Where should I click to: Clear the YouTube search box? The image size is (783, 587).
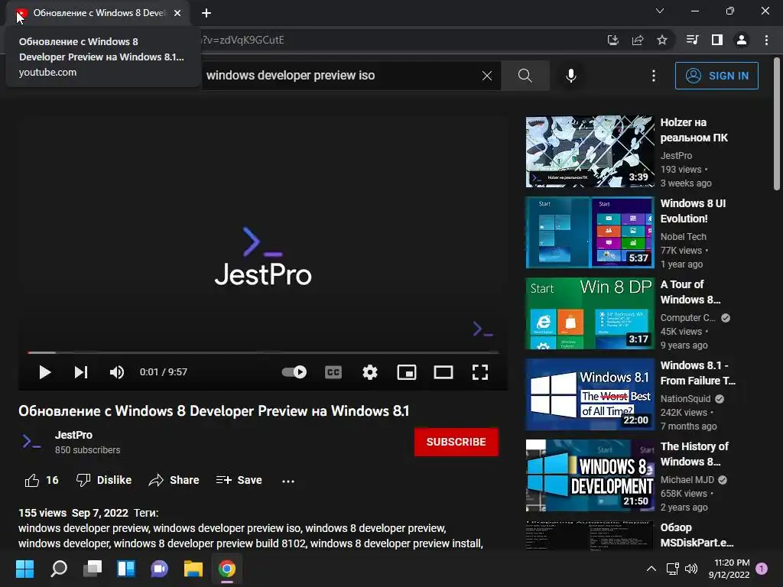click(487, 76)
